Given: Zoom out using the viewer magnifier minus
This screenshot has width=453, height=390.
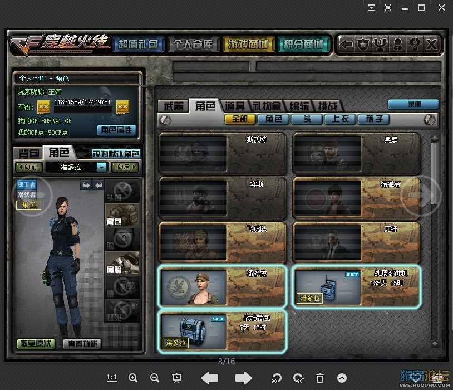Looking at the screenshot, I should coord(155,378).
